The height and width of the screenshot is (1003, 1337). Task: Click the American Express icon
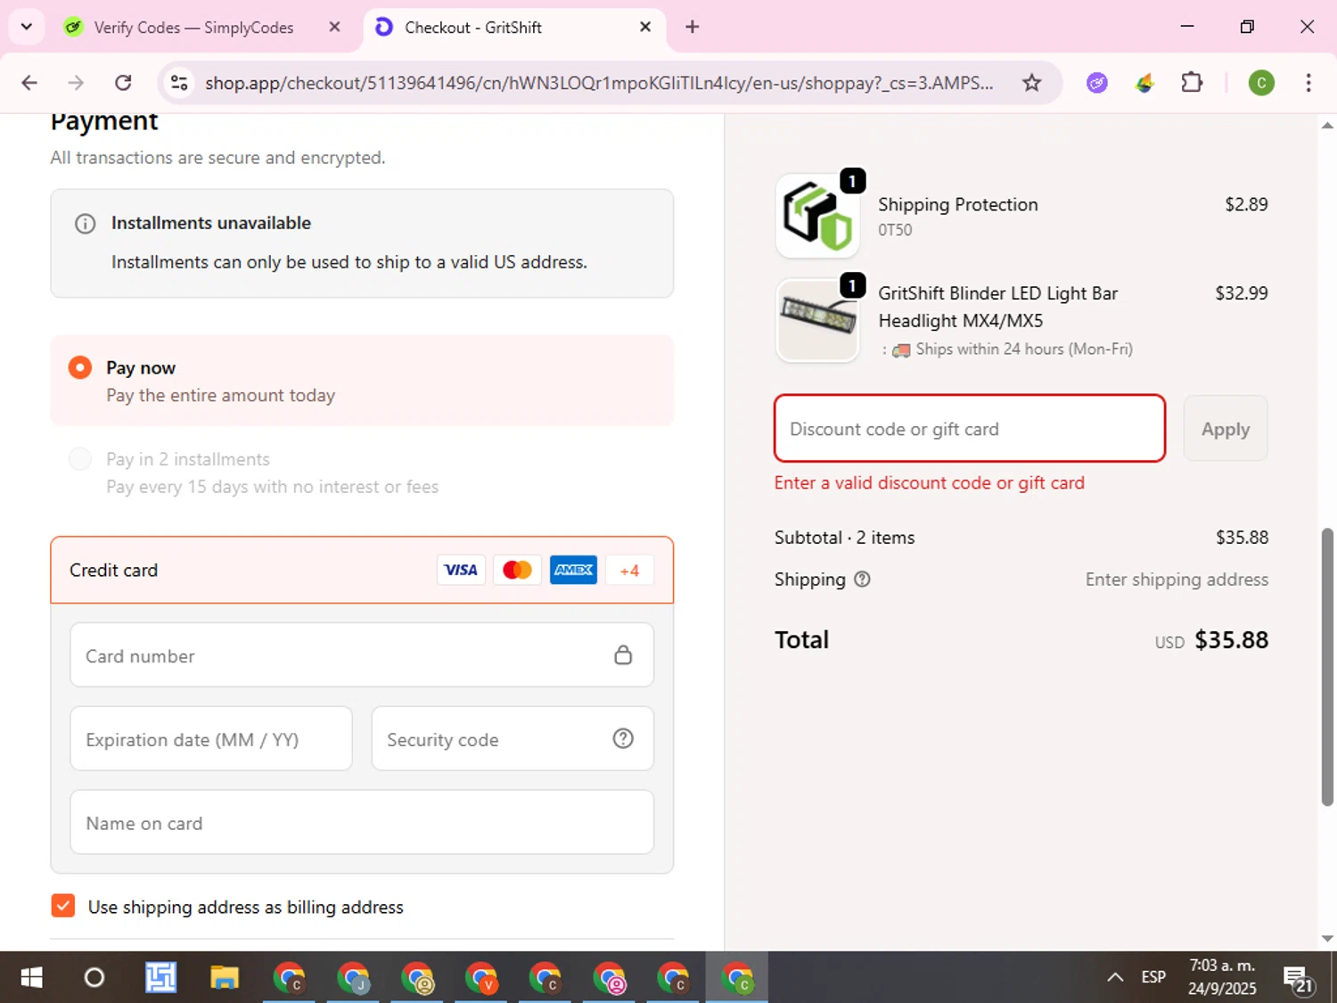point(573,571)
